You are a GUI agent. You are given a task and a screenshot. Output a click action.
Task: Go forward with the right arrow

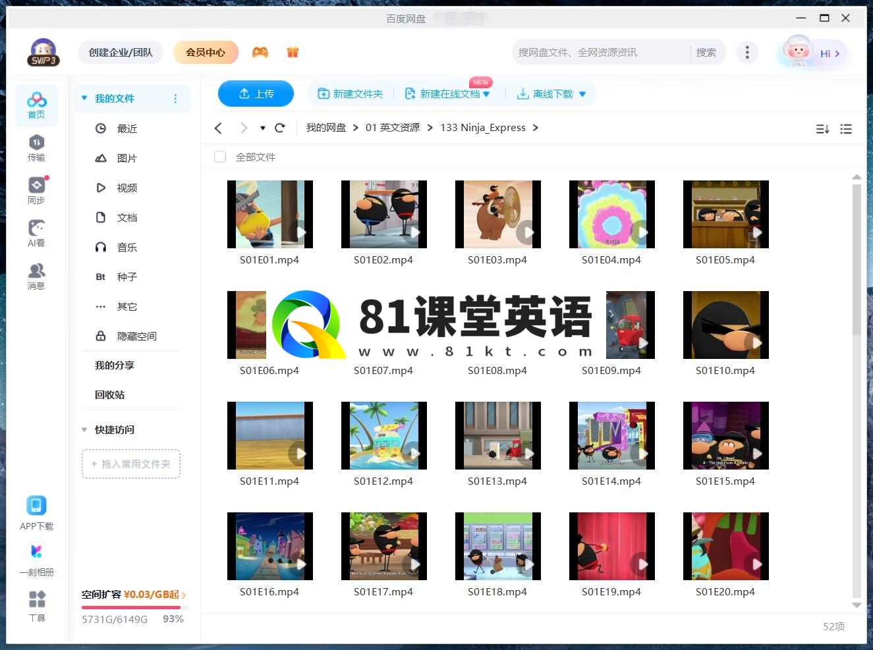(x=244, y=128)
